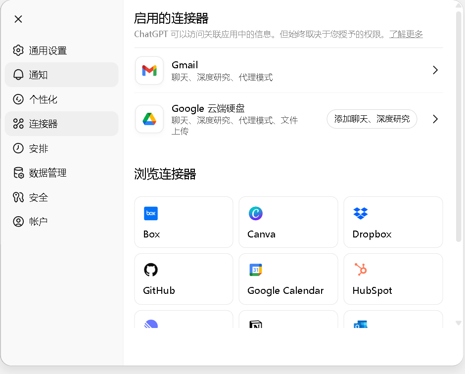The width and height of the screenshot is (465, 374).
Task: Go to 通用设置 in sidebar
Action: [47, 50]
